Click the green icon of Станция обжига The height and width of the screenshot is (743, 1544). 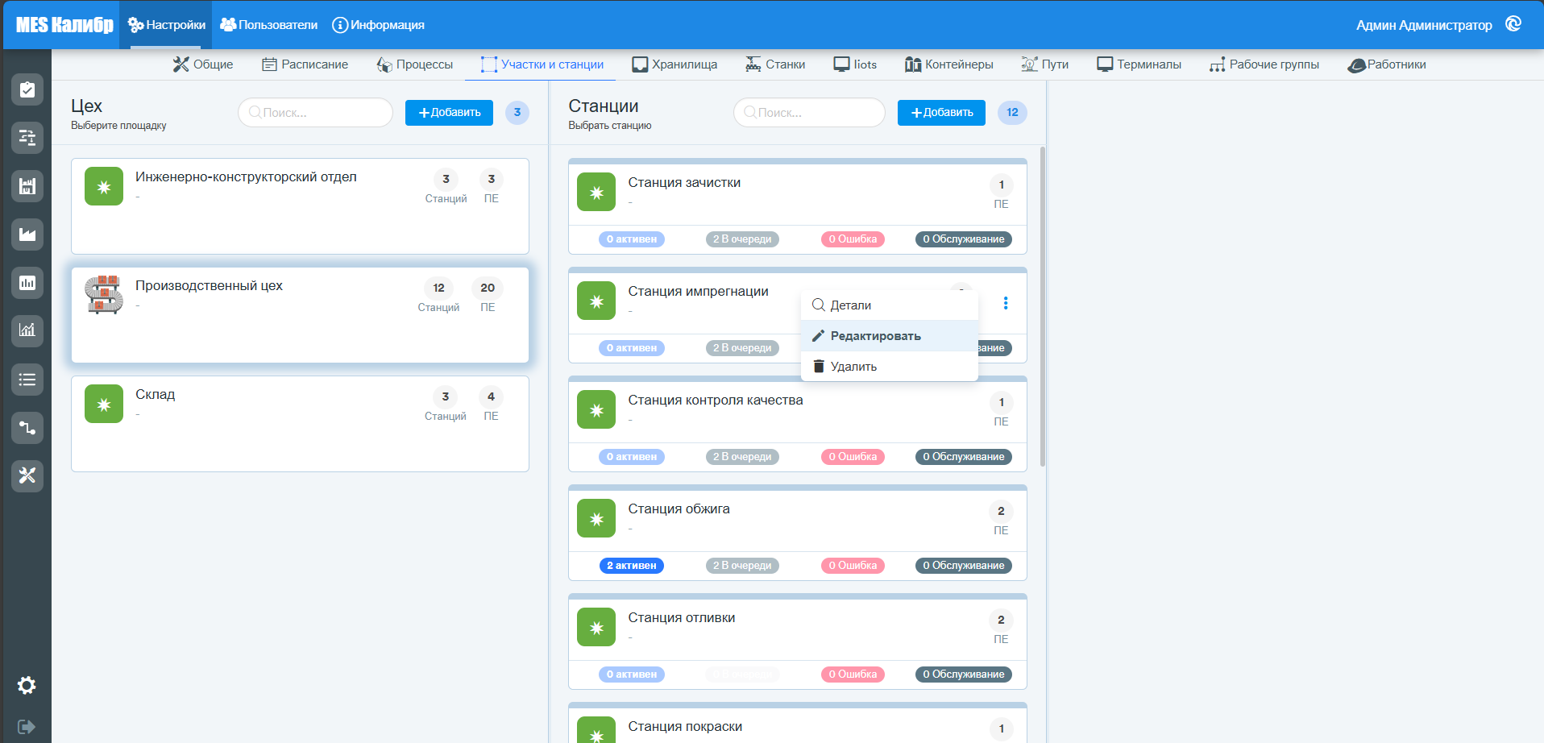pyautogui.click(x=596, y=519)
